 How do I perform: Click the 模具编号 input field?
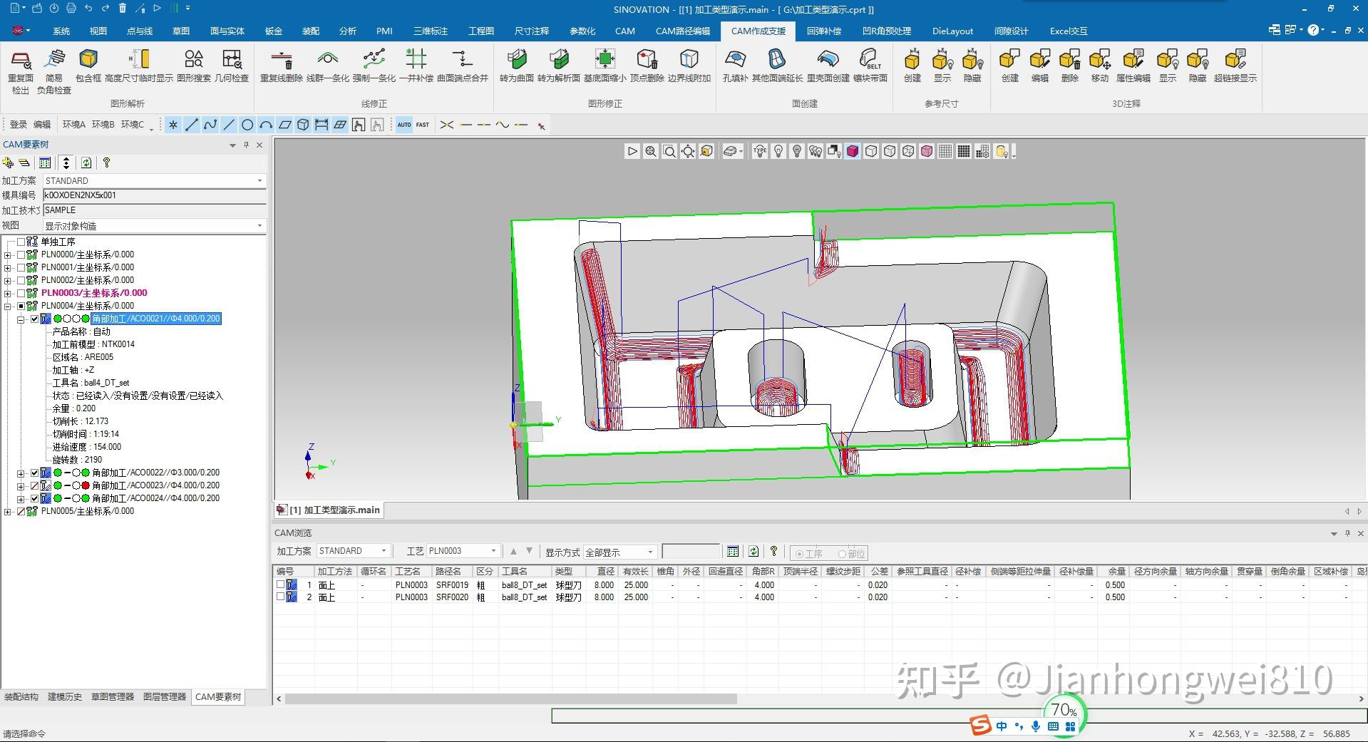pos(154,195)
